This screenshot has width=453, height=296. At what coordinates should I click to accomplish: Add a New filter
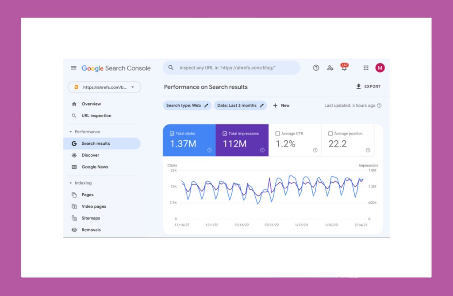pos(281,106)
